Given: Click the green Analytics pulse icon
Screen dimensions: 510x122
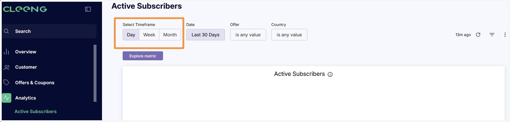Looking at the screenshot, I should (x=6, y=98).
